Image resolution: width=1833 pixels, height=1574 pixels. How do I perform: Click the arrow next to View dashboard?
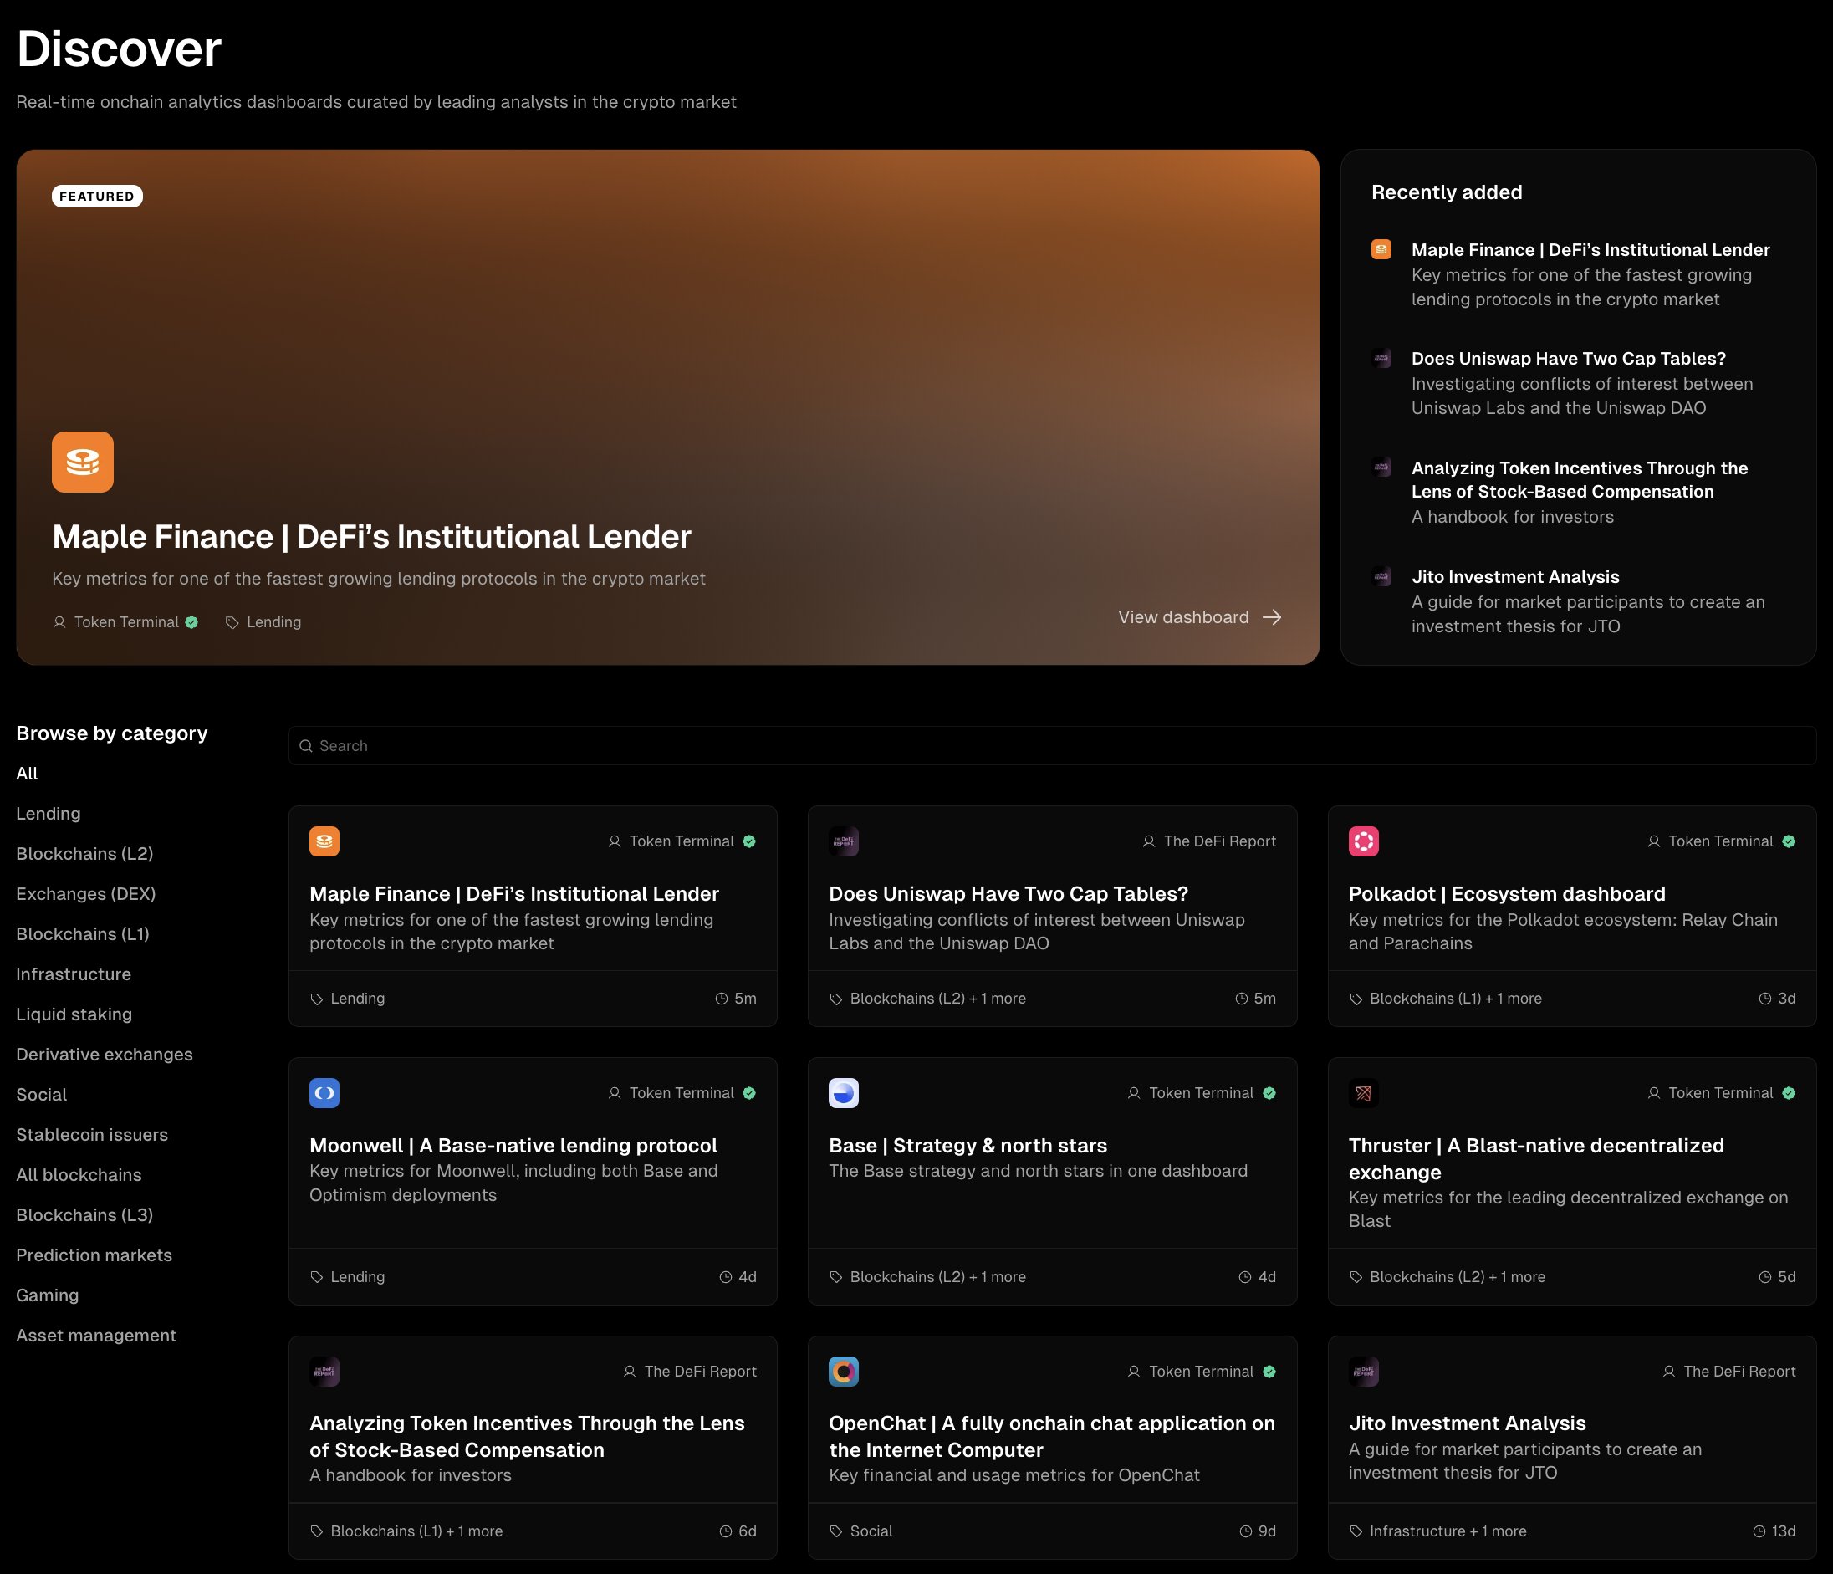point(1272,617)
